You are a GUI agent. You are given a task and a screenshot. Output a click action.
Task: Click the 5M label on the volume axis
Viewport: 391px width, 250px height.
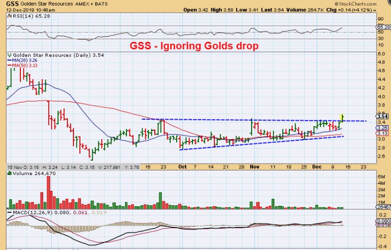coord(381,177)
